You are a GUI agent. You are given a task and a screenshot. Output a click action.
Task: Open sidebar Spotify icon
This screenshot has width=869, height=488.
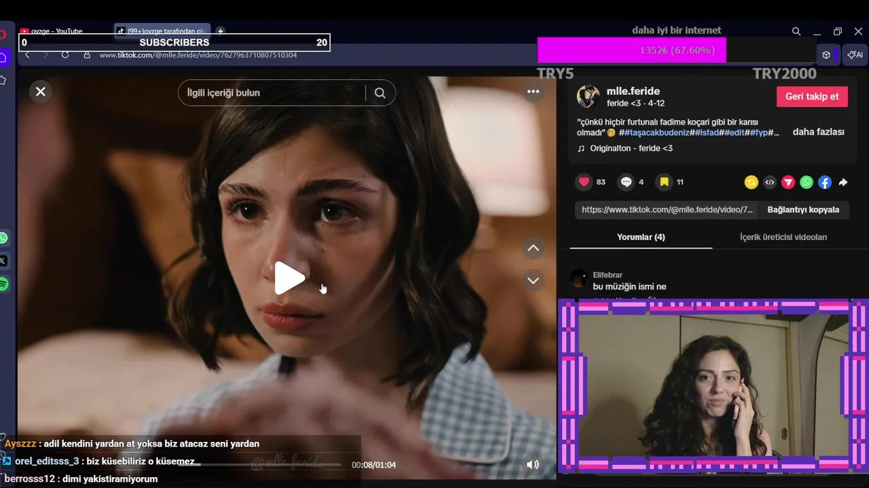[3, 285]
